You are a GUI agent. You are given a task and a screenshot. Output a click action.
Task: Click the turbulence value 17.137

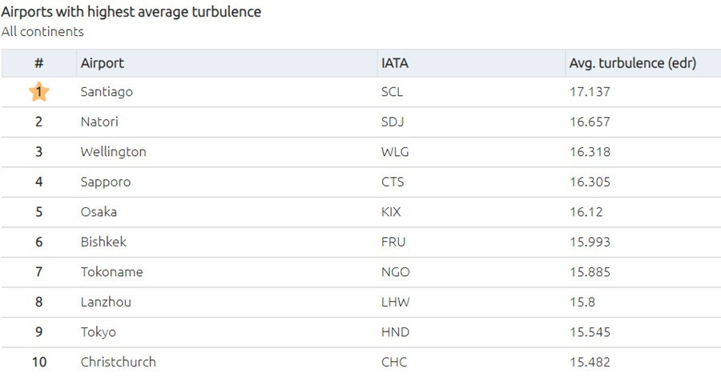click(590, 92)
